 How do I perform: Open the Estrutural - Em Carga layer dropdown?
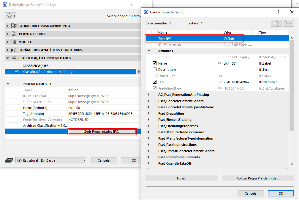coord(51,160)
